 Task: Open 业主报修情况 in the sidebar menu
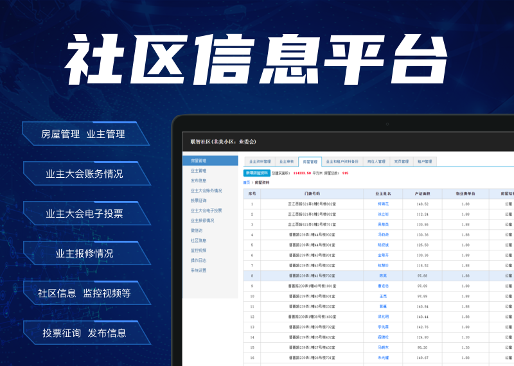click(202, 220)
